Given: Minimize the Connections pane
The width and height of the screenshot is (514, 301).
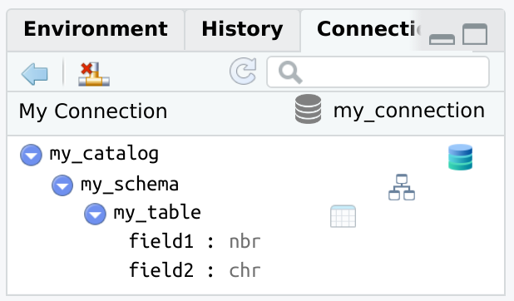Looking at the screenshot, I should tap(442, 39).
